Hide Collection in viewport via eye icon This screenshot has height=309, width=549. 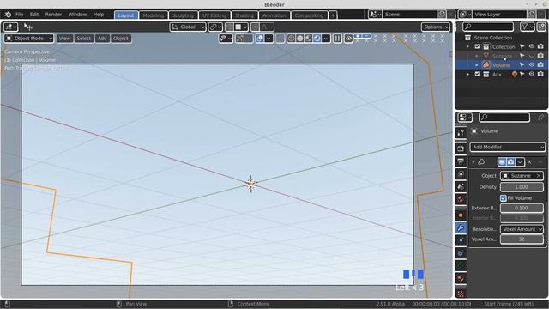[x=532, y=46]
